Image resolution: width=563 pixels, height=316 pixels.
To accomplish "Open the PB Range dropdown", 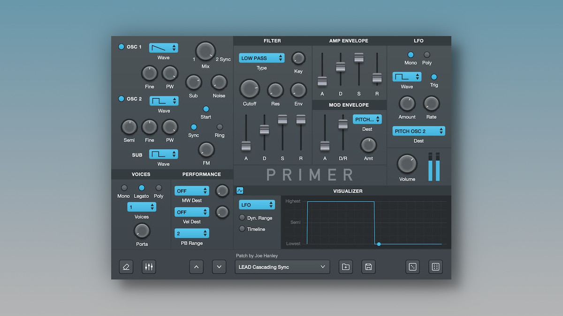I will pos(192,233).
